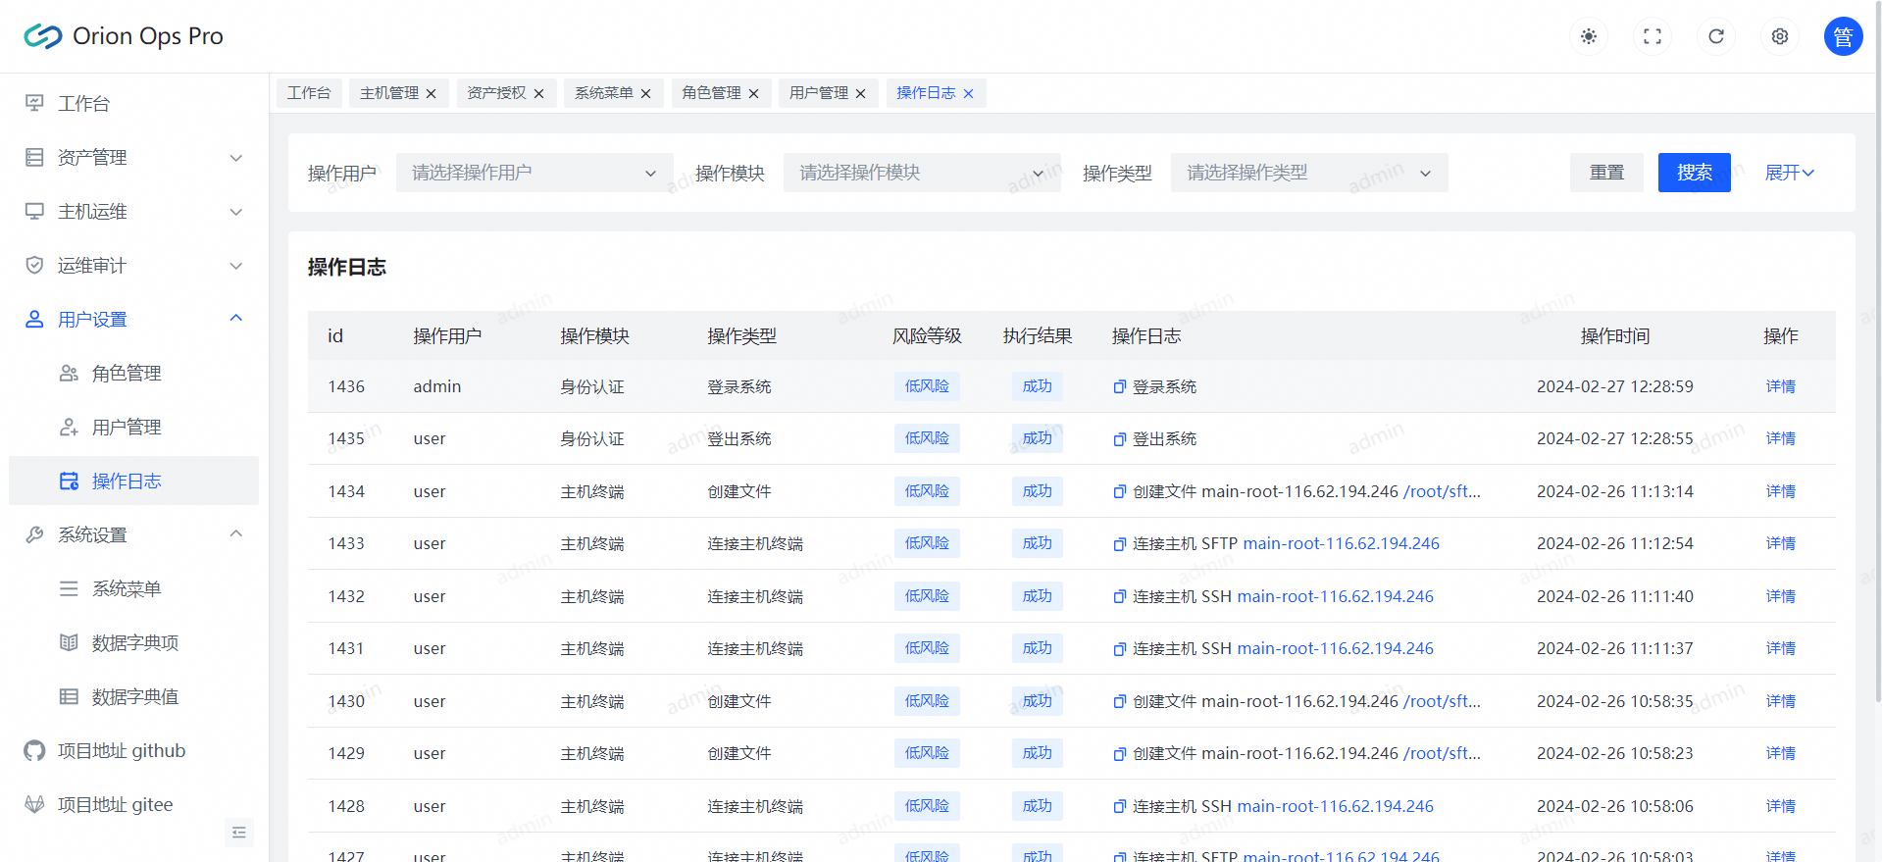Open the 操作用户 dropdown
The width and height of the screenshot is (1882, 862).
click(534, 173)
